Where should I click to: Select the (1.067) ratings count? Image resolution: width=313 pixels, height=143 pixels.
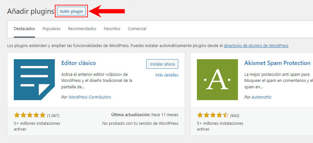[53, 115]
